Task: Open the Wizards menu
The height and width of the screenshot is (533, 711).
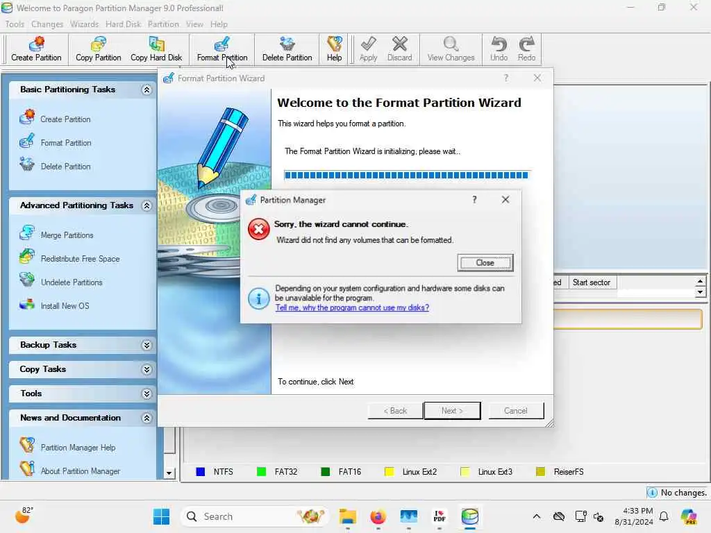Action: 84,24
